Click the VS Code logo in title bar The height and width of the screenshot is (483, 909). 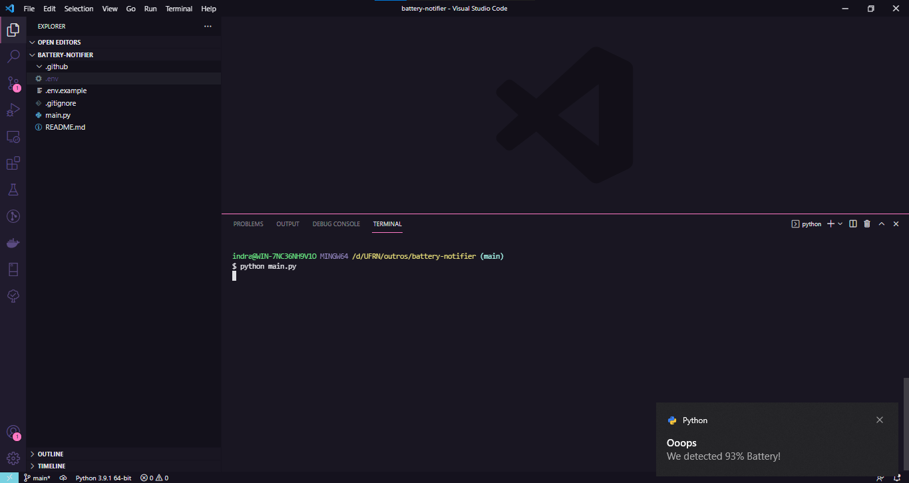(9, 9)
